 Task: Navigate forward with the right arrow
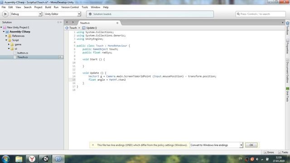pos(73,22)
